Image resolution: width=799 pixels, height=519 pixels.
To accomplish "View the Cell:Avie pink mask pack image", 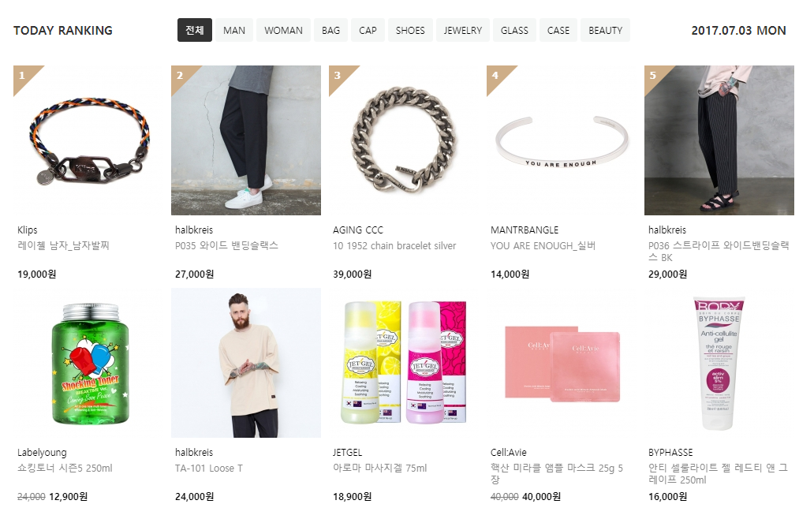I will click(x=562, y=363).
